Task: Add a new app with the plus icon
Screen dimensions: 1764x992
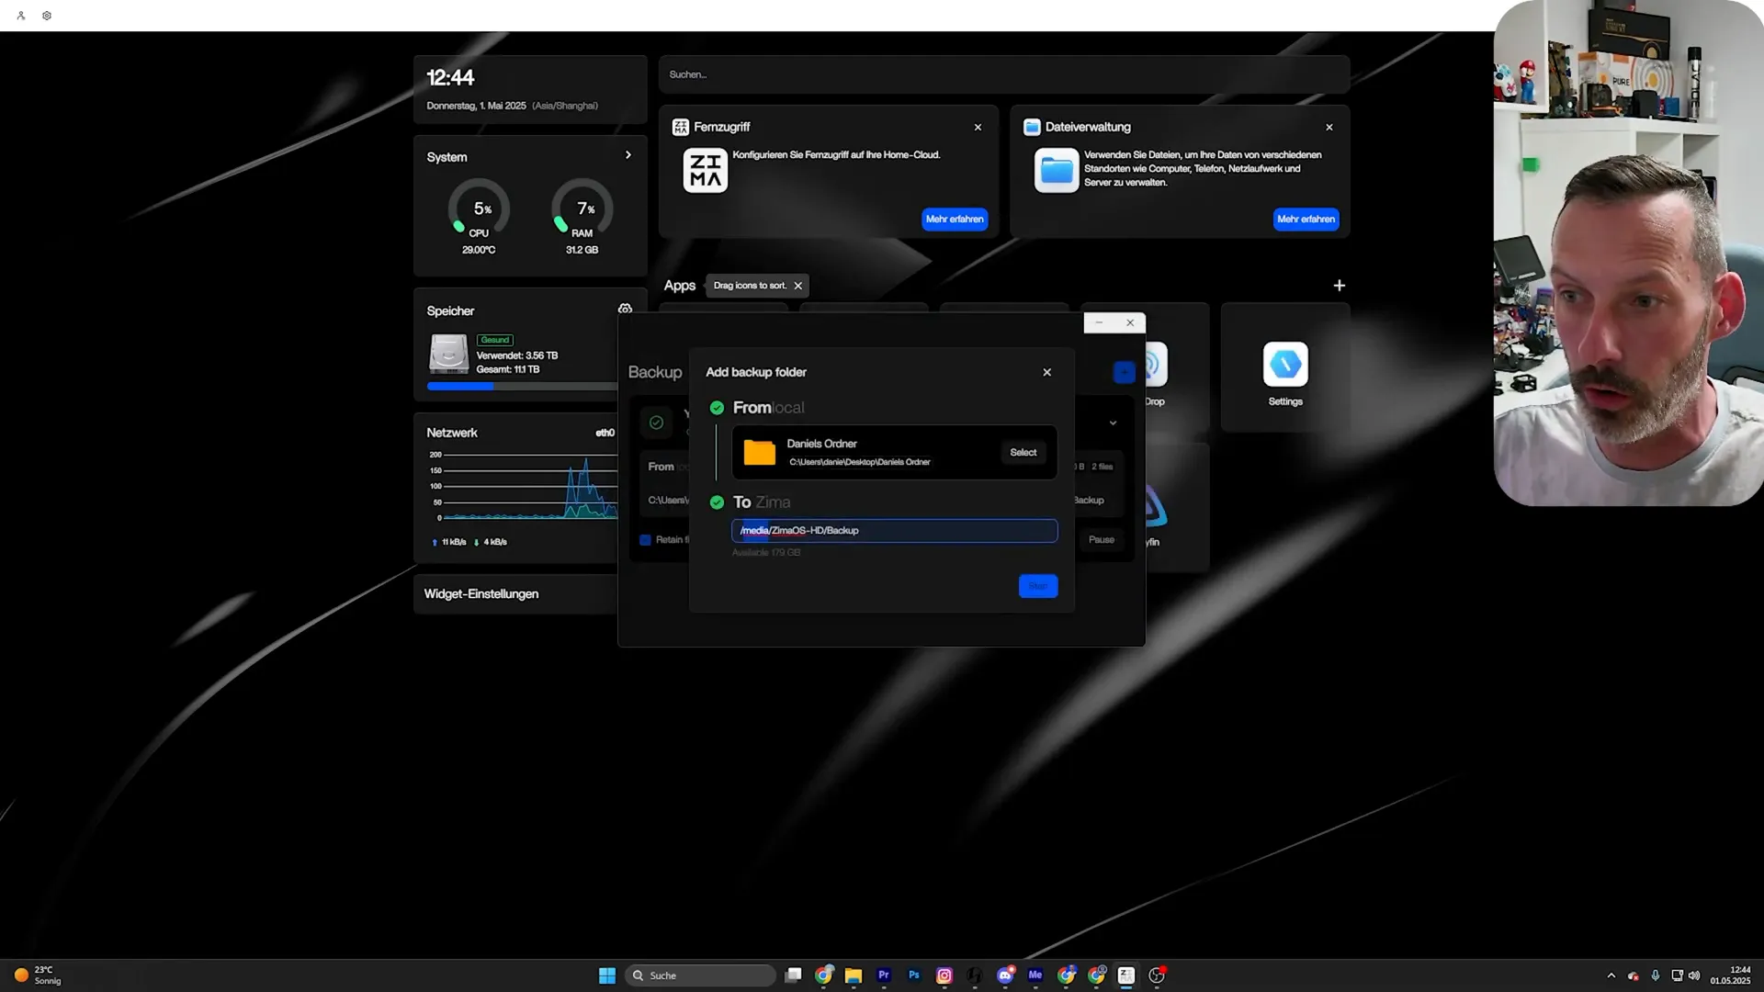Action: click(x=1339, y=286)
